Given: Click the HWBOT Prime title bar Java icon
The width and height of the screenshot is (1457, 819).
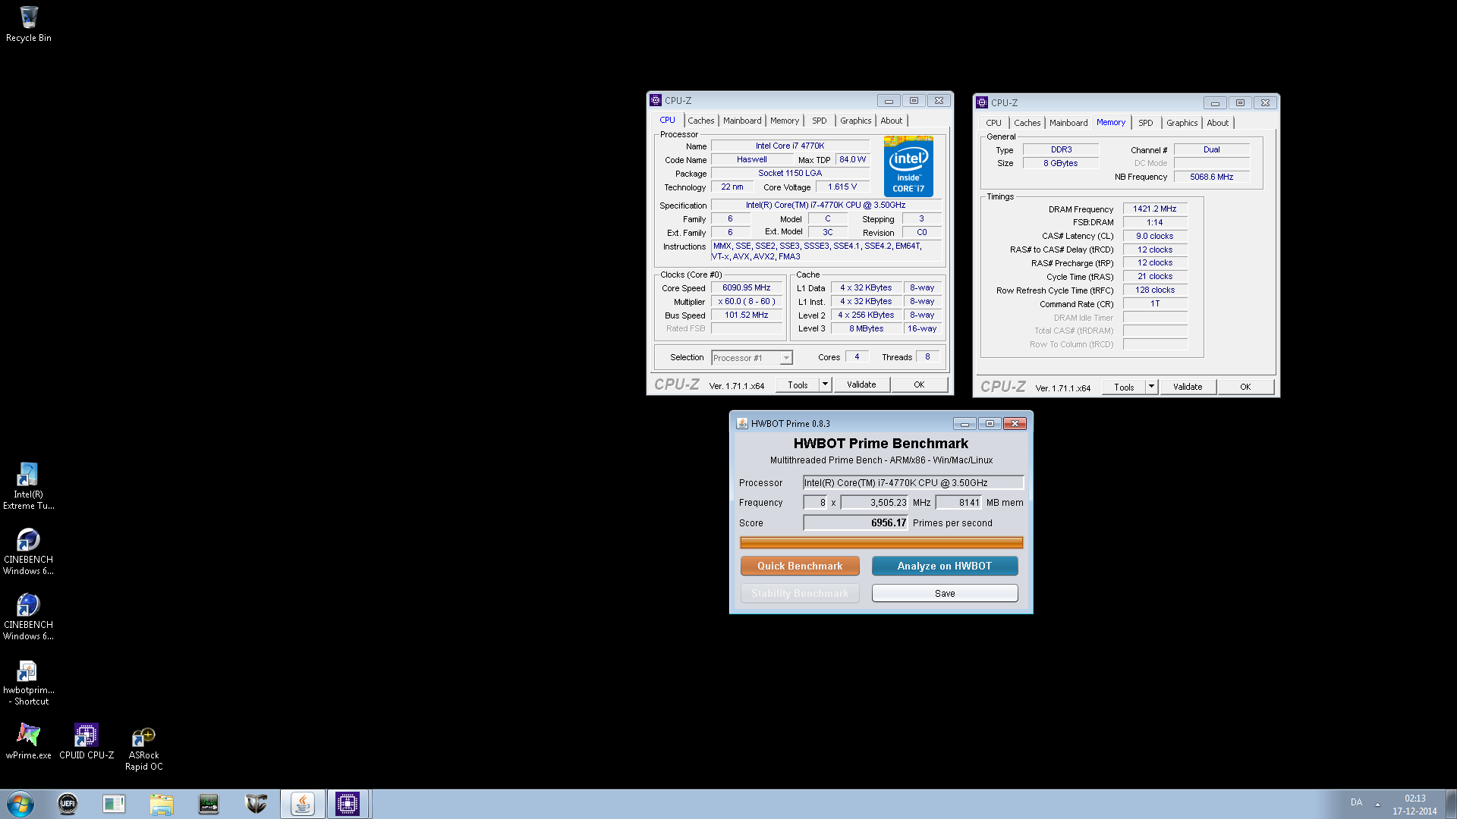Looking at the screenshot, I should click(x=741, y=423).
